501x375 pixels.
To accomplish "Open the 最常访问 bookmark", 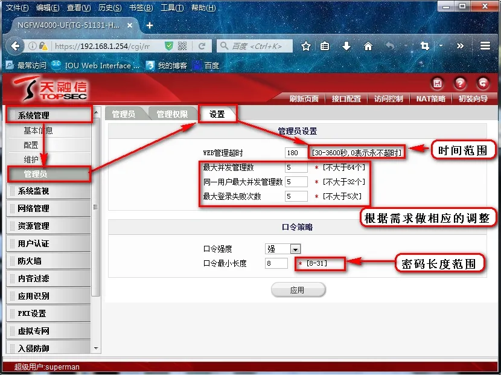I will tap(26, 66).
